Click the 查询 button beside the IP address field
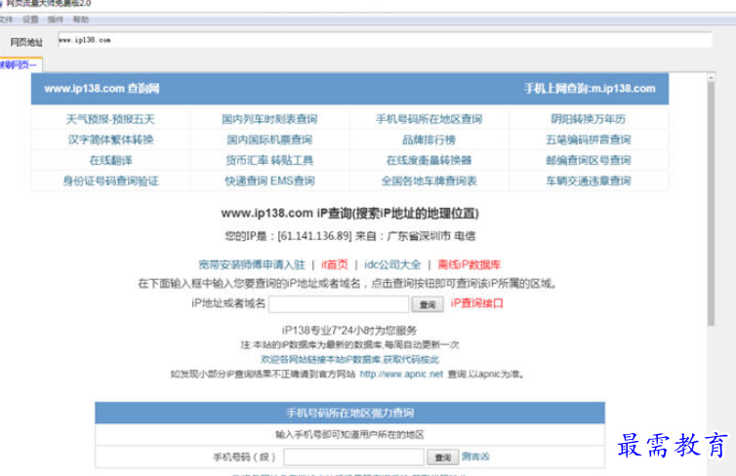736x476 pixels. pyautogui.click(x=428, y=304)
